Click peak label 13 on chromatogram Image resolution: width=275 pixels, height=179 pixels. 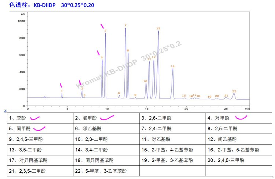[x=158, y=28]
